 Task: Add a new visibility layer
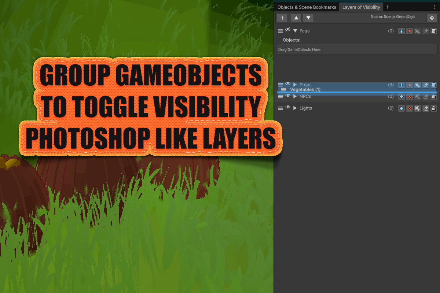282,18
